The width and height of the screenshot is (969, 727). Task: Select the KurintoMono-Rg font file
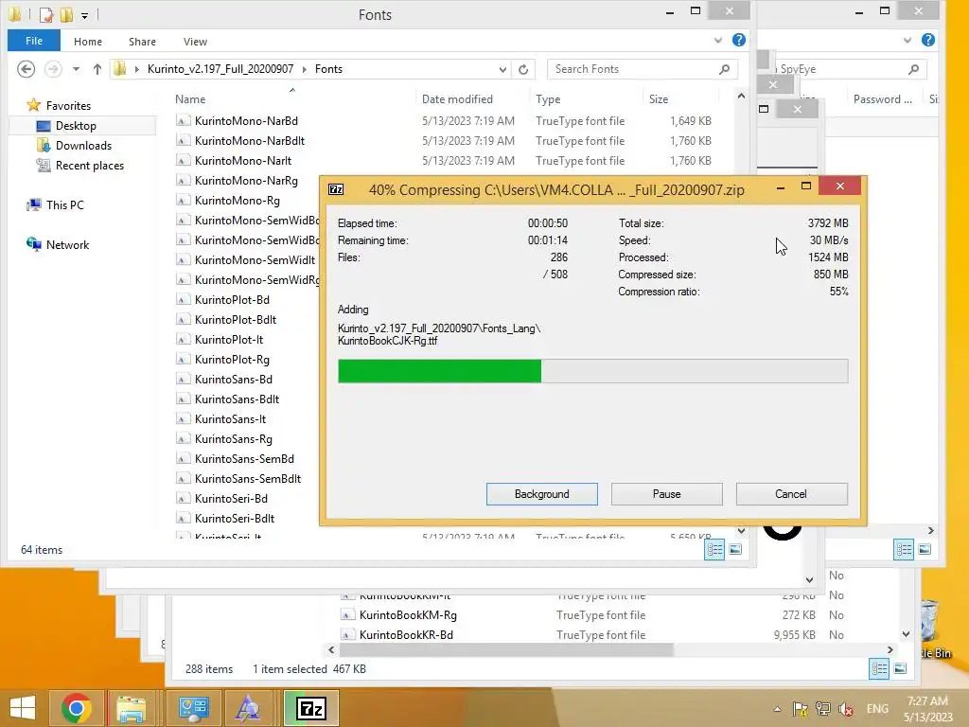[238, 201]
